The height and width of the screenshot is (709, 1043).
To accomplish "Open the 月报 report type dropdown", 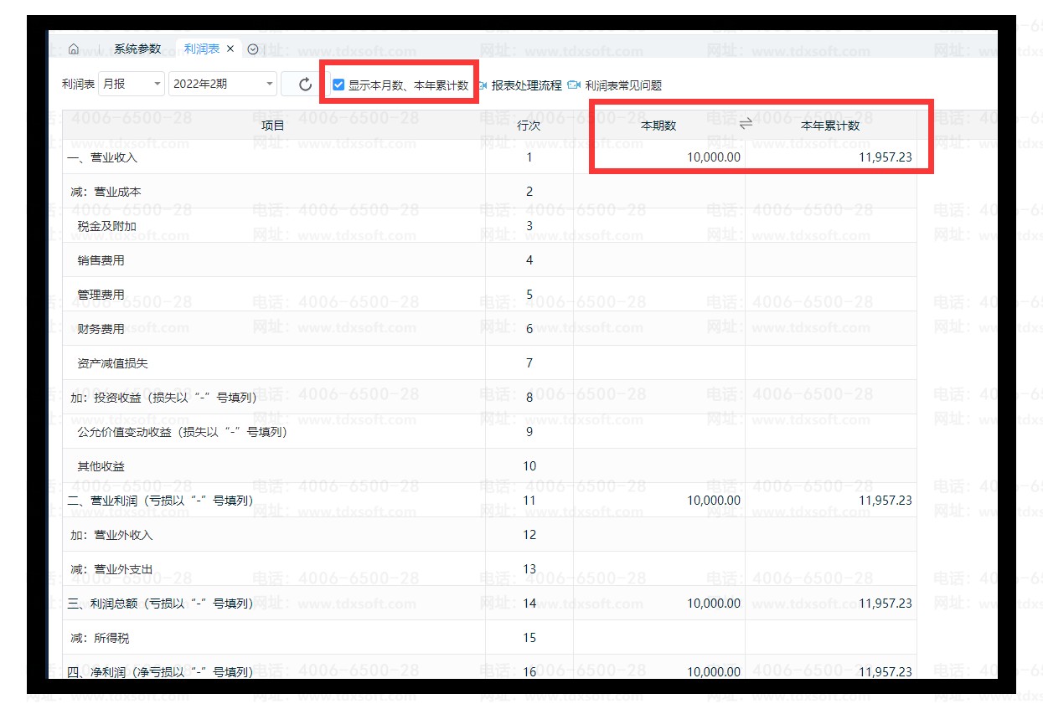I will pos(132,84).
